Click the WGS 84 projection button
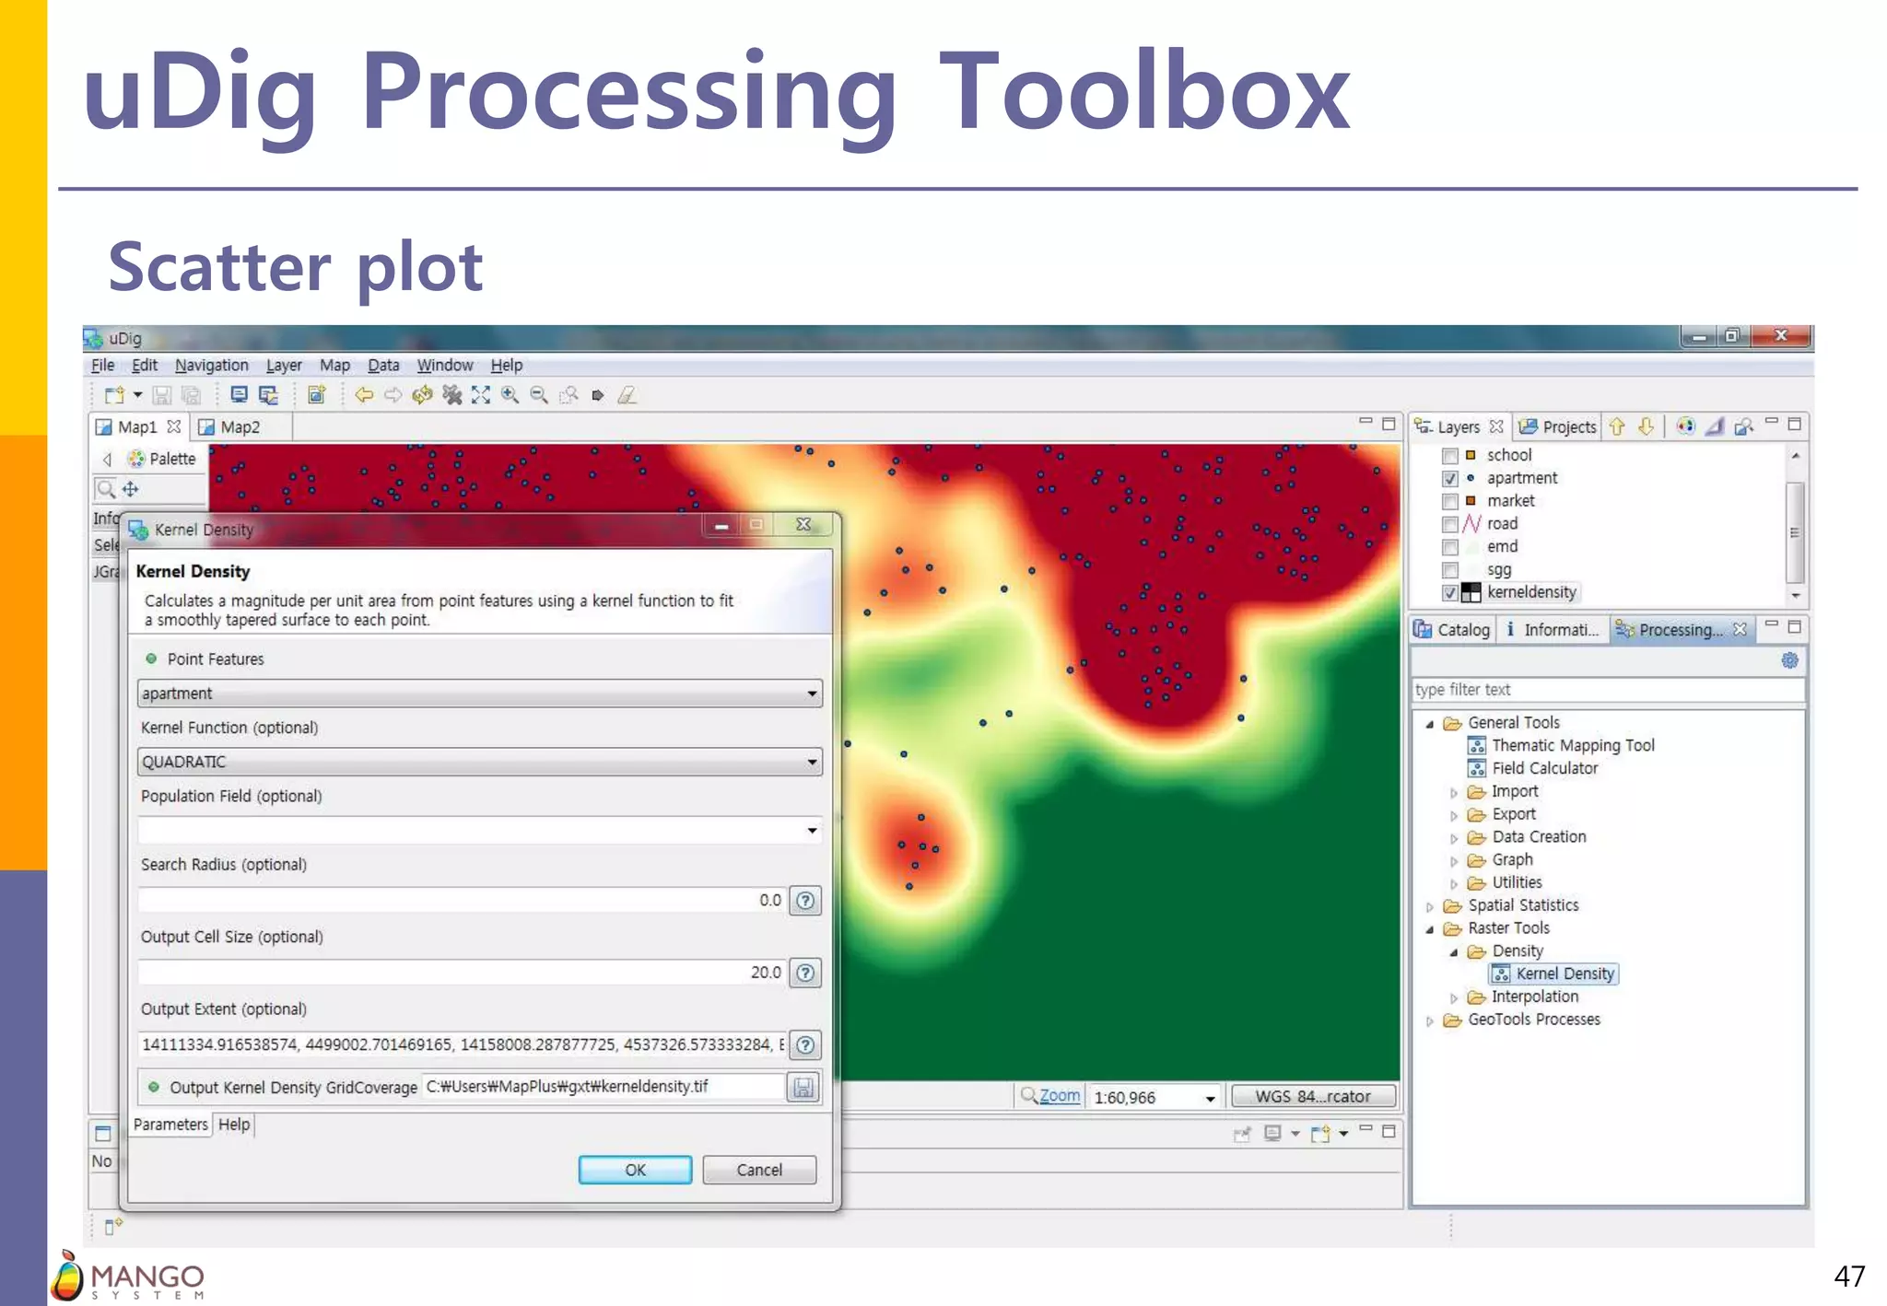Screen dimensions: 1887x1306 [x=1313, y=1097]
